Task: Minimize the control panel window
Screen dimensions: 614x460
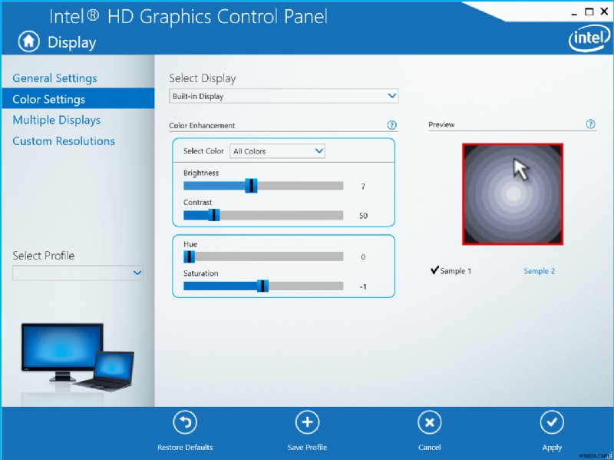Action: tap(574, 13)
